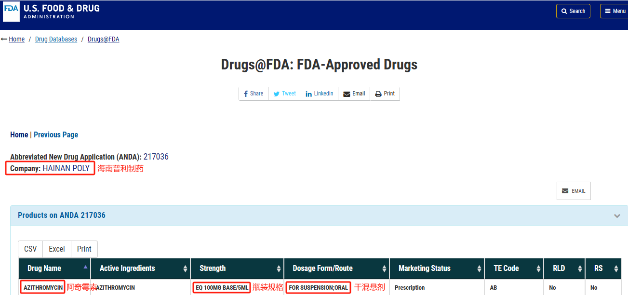Select EQ 100MG BASE/5ML strength cell
Viewport: 628px width, 295px height.
(x=222, y=288)
